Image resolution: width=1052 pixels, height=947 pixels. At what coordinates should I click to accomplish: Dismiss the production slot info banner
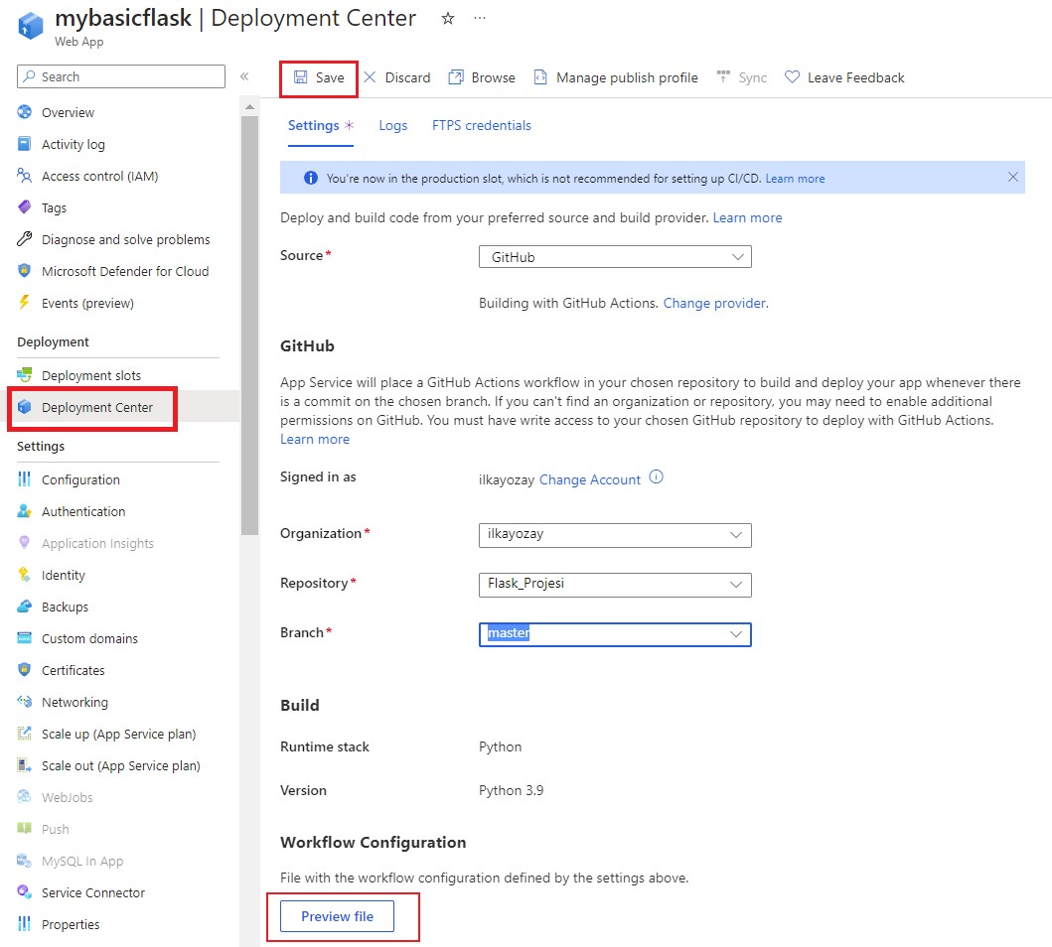[1013, 178]
